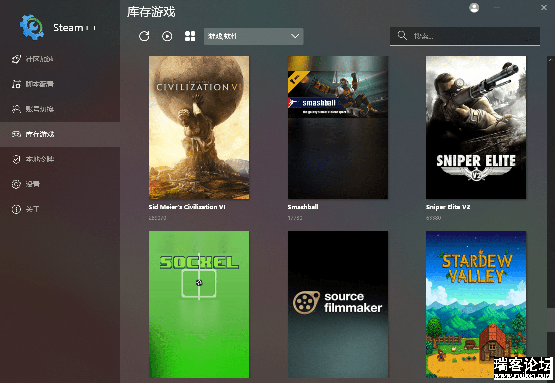Screen dimensions: 555x383
Task: Click the Steam++ logo icon
Action: pyautogui.click(x=32, y=27)
